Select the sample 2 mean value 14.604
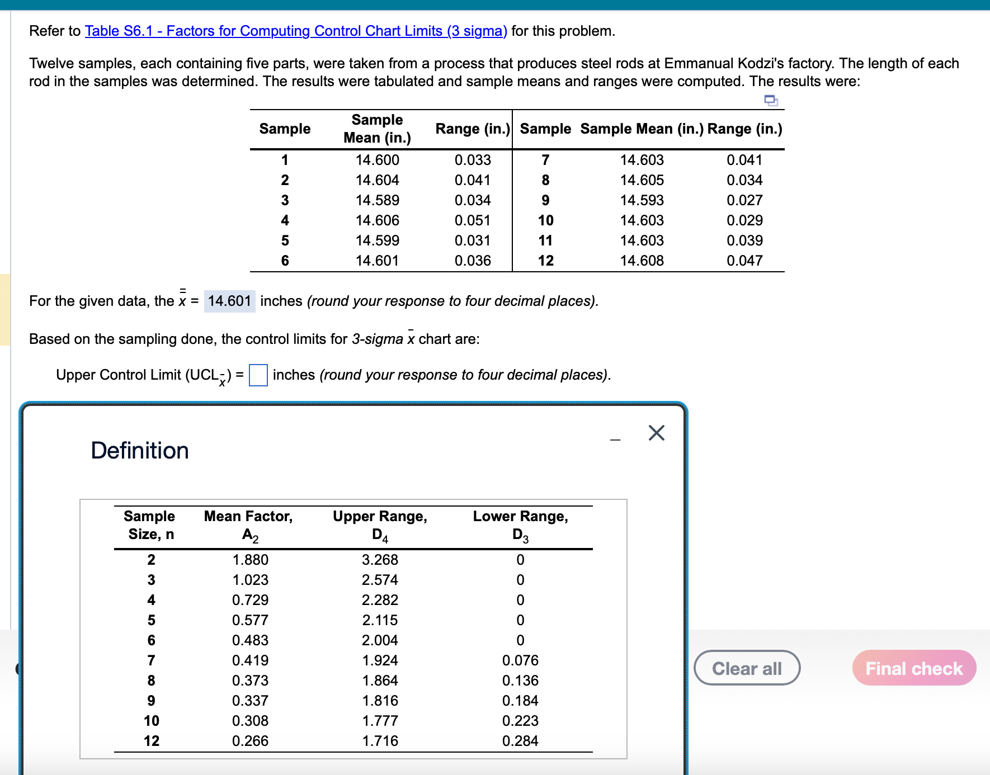990x775 pixels. click(x=378, y=180)
